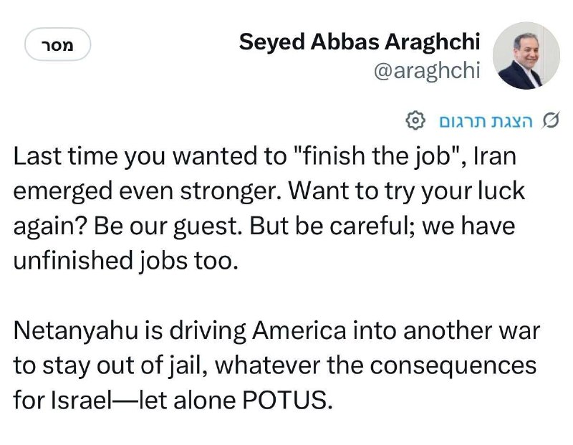Show the tweet translation via "הצגת תרגום"
Viewport: 573px width, 445px height.
coord(486,121)
